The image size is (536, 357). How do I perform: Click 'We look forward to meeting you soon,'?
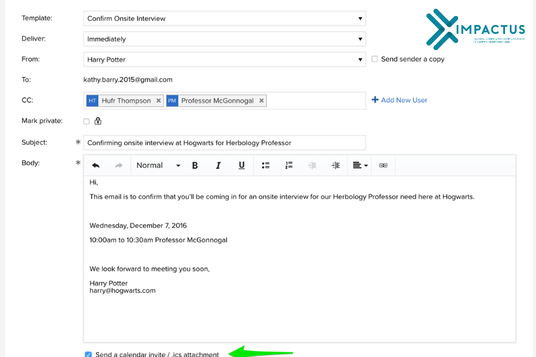(149, 269)
